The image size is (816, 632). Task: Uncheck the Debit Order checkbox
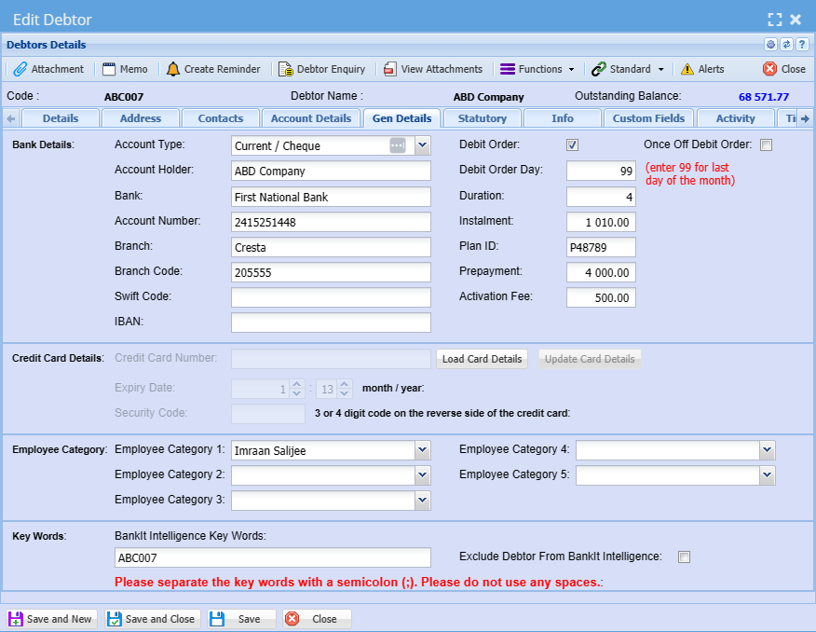(573, 145)
